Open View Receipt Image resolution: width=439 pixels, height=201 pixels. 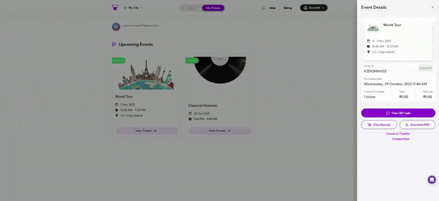(x=379, y=125)
